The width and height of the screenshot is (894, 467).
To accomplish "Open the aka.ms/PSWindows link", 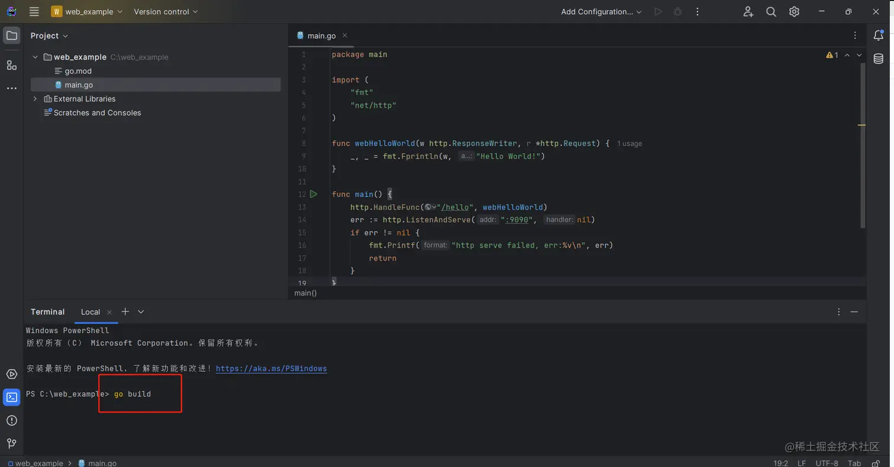I will 271,368.
